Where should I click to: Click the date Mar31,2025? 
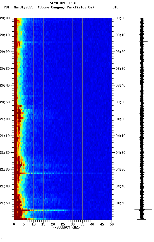point(23,7)
